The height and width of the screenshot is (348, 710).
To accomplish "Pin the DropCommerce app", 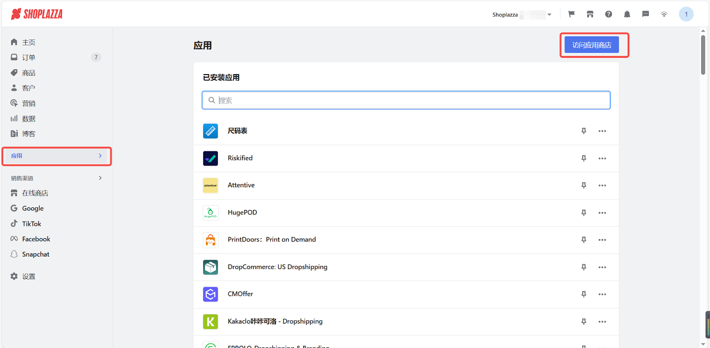I will point(584,267).
